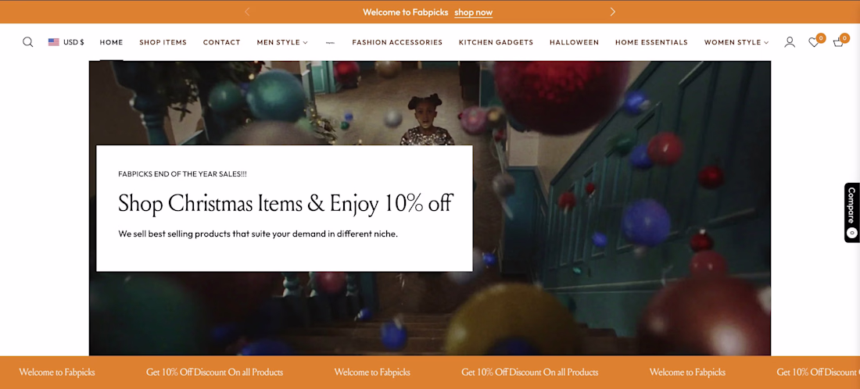This screenshot has width=860, height=389.
Task: Expand the Men Style dropdown menu
Action: tap(282, 42)
